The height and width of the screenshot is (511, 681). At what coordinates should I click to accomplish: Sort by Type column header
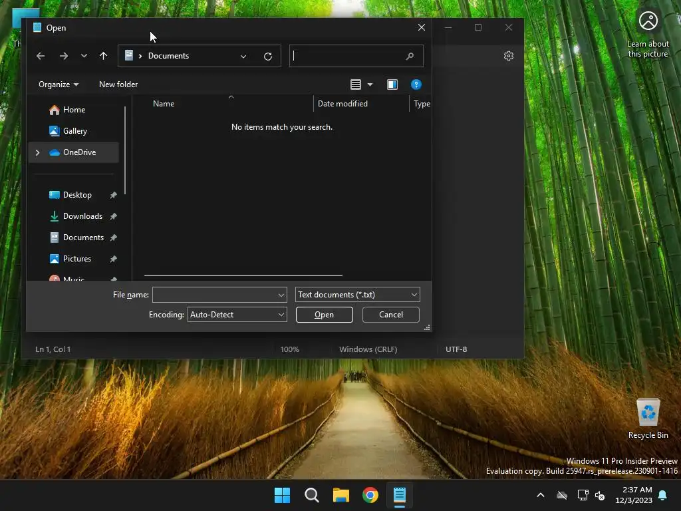pyautogui.click(x=422, y=103)
